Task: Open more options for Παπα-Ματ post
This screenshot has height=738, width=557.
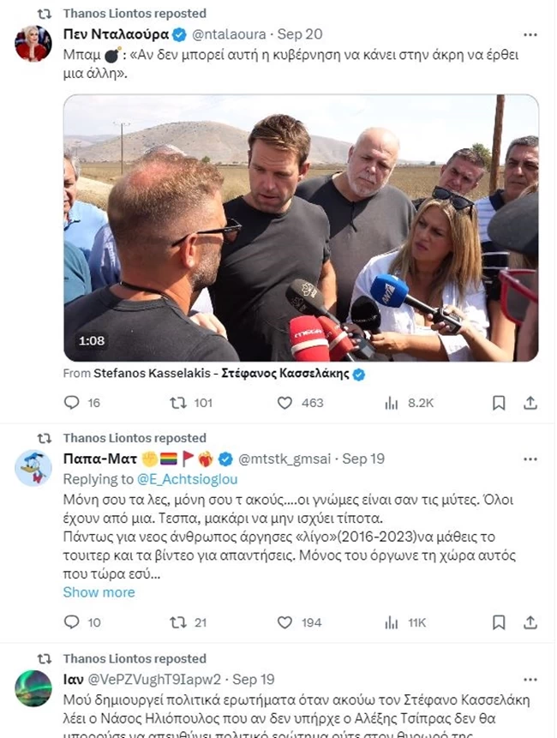Action: 530,459
